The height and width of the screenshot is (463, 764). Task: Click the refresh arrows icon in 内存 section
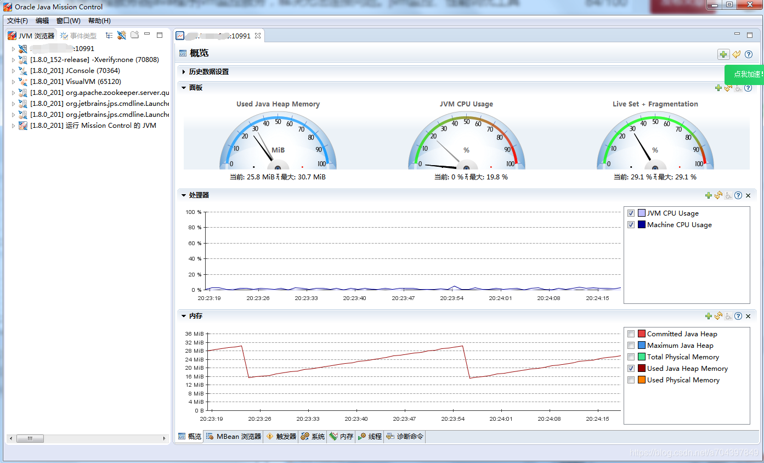[718, 316]
